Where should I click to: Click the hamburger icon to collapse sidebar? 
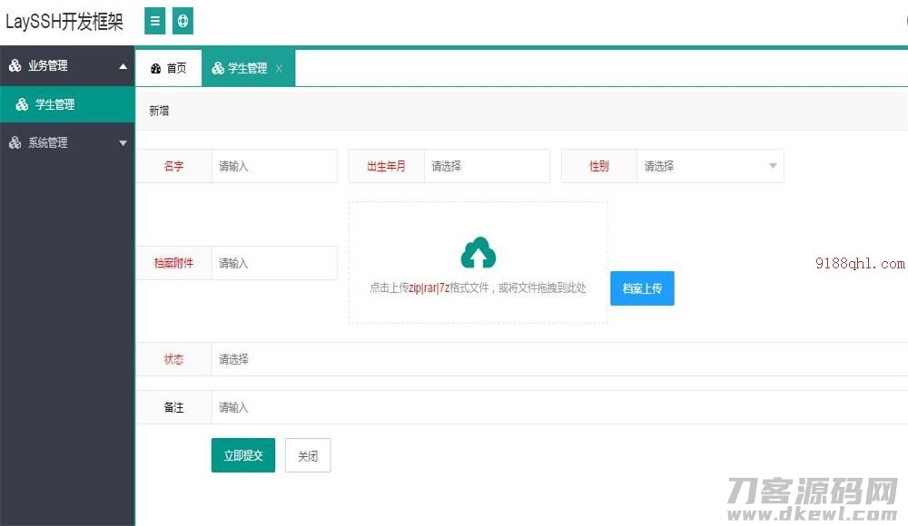[x=154, y=20]
